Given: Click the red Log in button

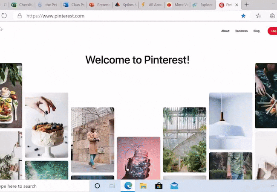Looking at the screenshot, I should (x=272, y=31).
